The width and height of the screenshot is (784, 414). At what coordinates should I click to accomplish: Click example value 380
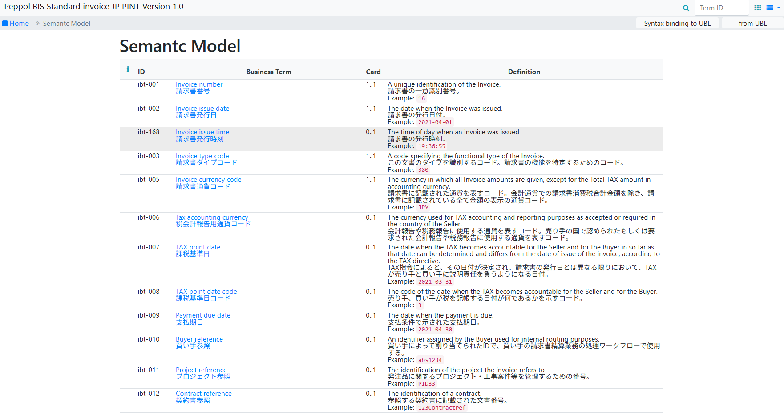pos(423,170)
